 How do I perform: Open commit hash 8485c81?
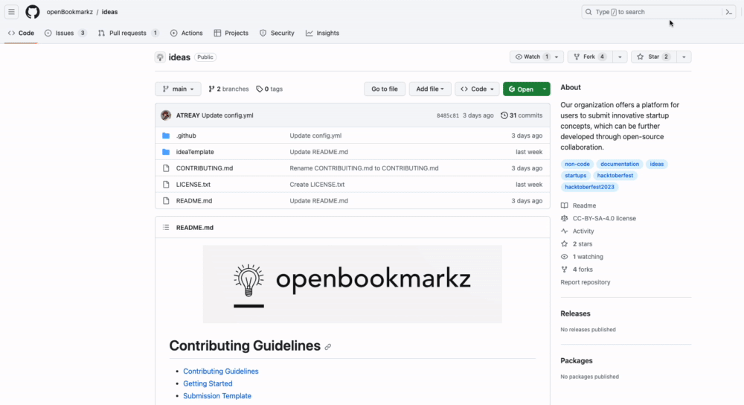(x=447, y=115)
